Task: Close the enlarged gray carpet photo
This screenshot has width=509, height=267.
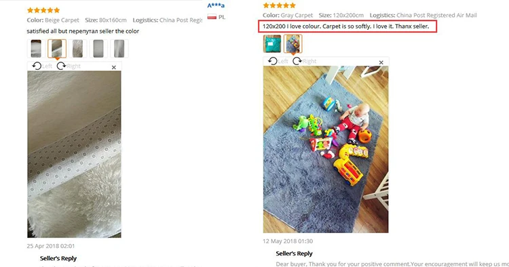Action: (381, 62)
